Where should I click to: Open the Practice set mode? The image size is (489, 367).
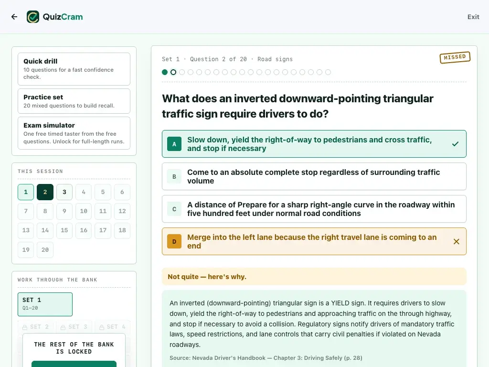click(x=74, y=101)
